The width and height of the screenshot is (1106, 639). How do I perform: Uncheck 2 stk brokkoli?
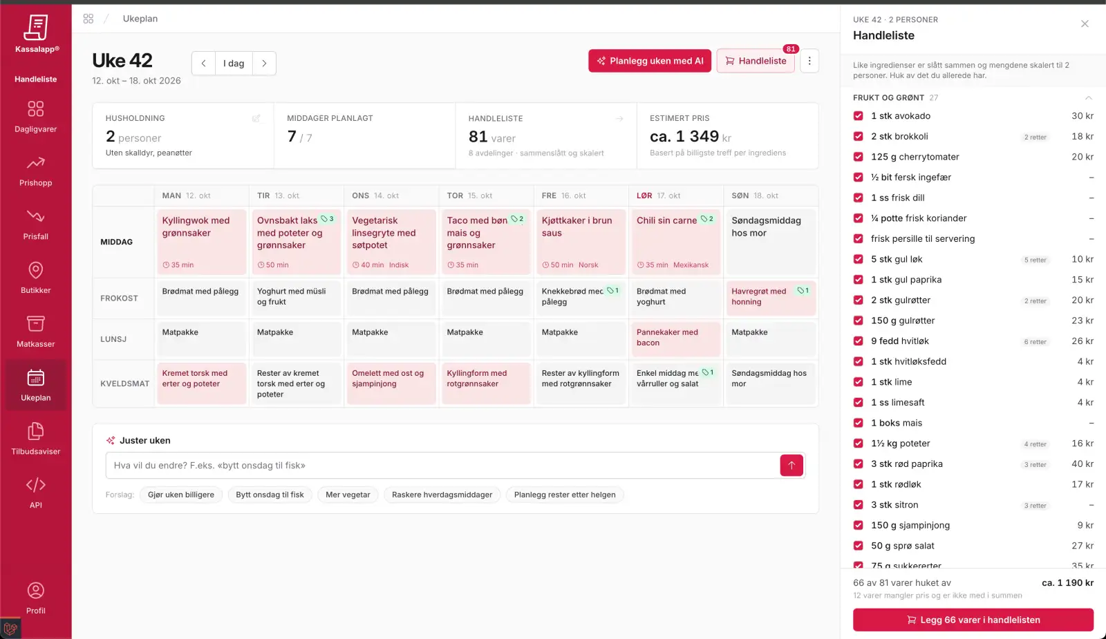(859, 137)
